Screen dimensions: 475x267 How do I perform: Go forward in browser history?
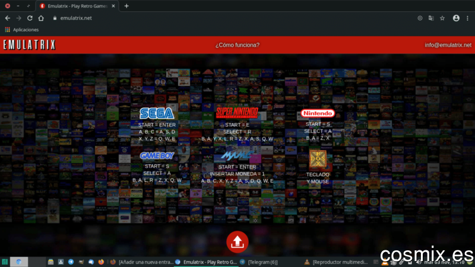click(x=19, y=18)
